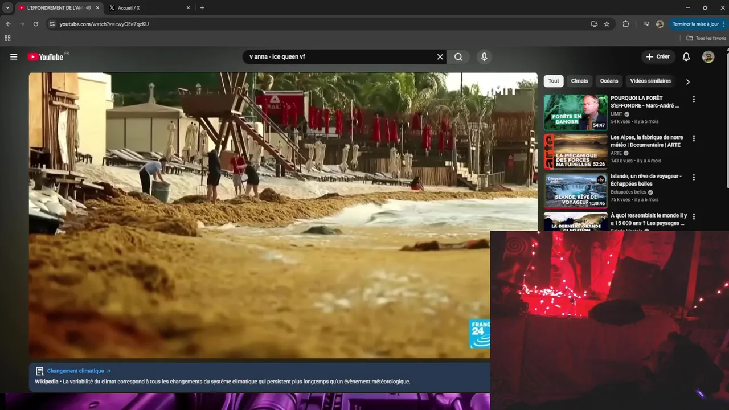The width and height of the screenshot is (729, 410).
Task: Open the YouTube account avatar menu
Action: pyautogui.click(x=708, y=57)
